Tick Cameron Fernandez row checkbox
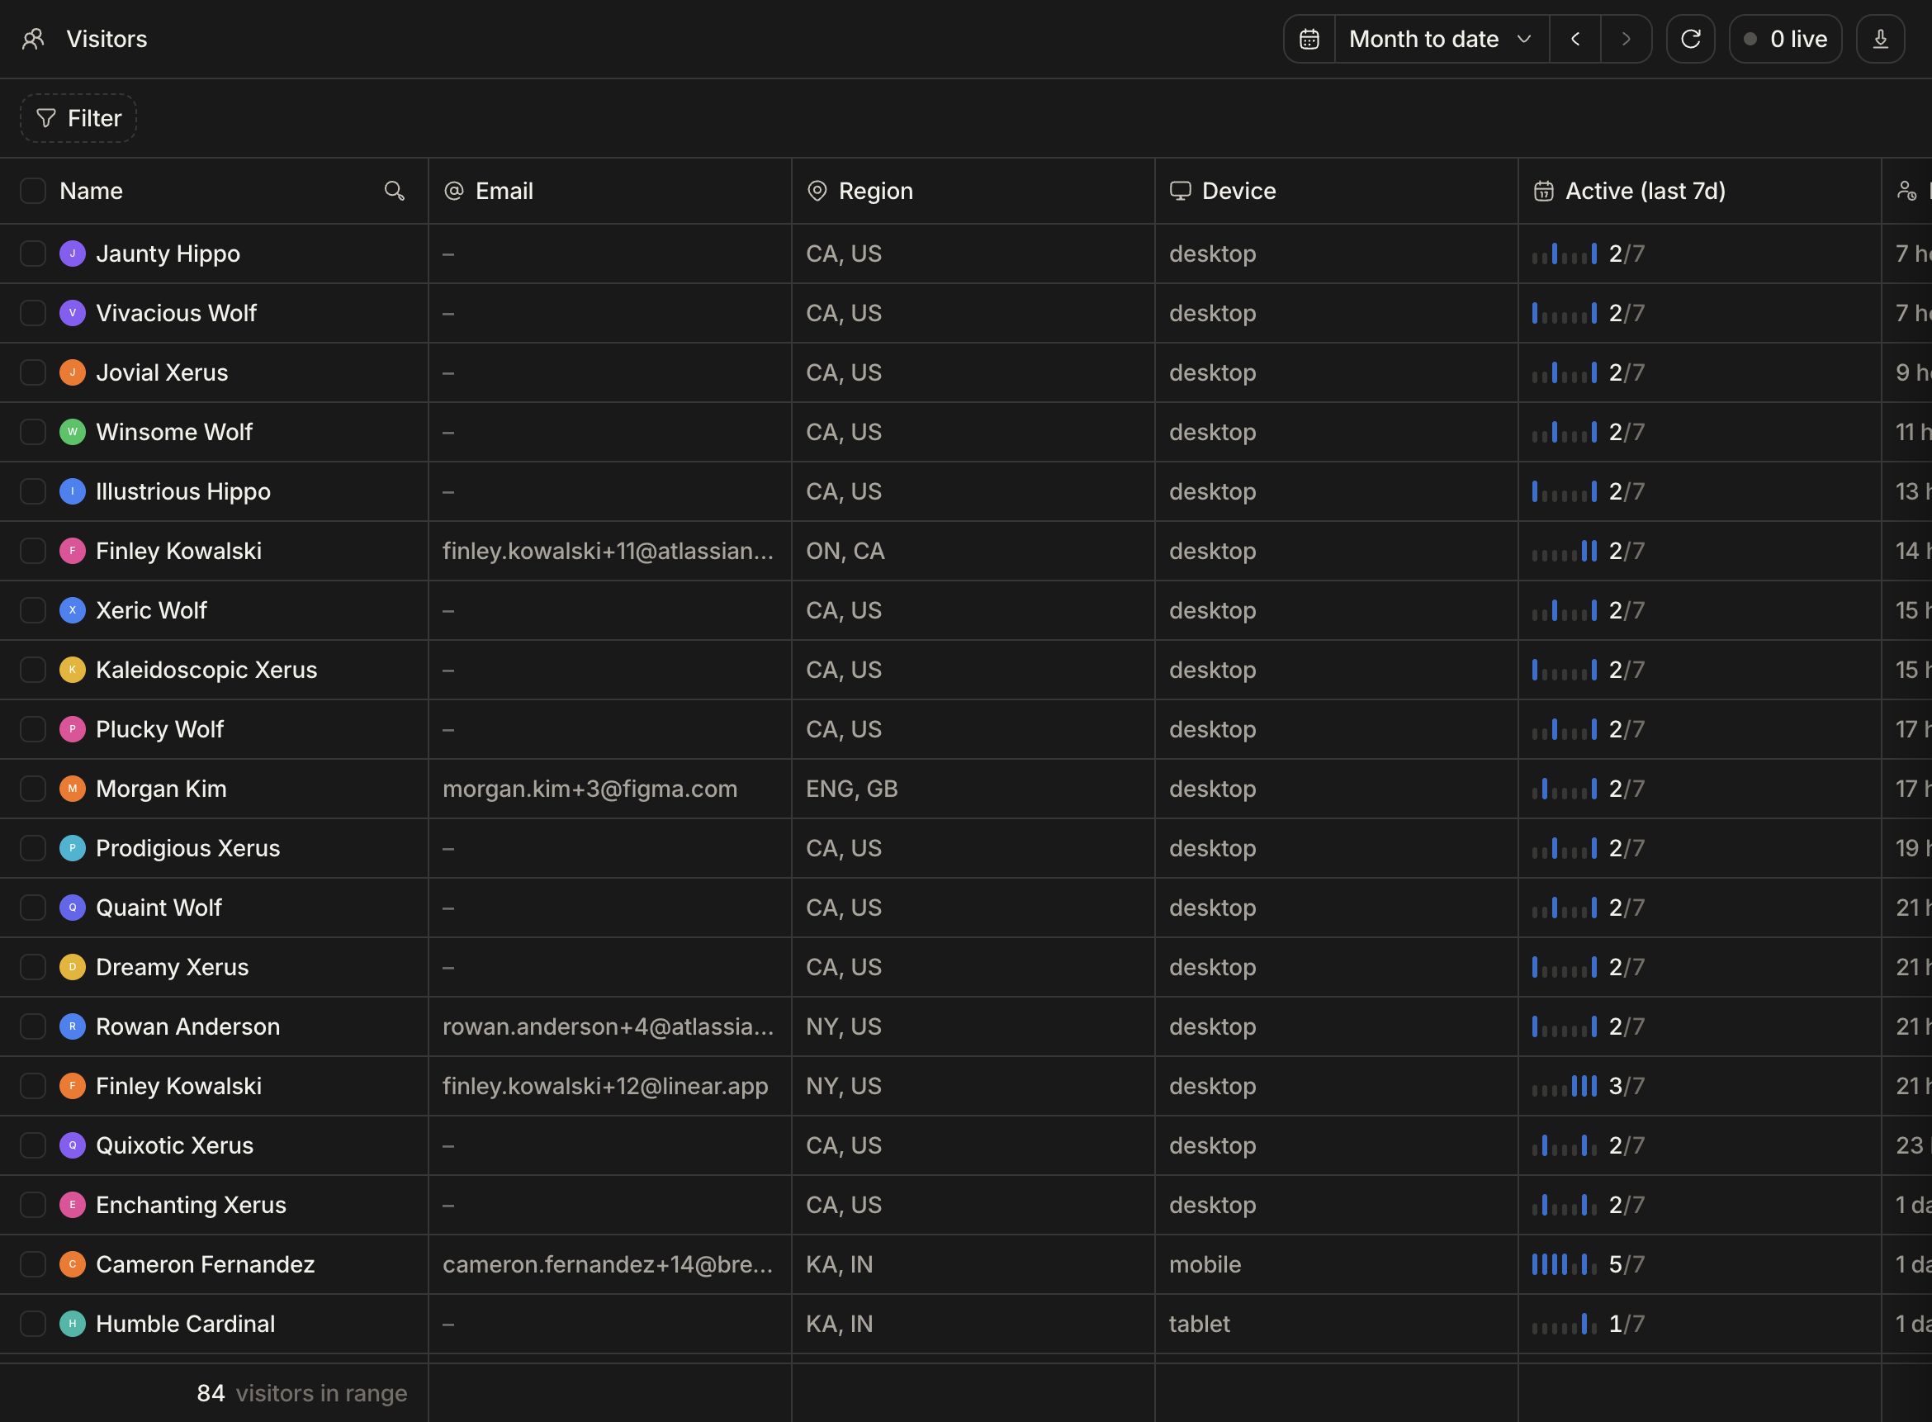The image size is (1932, 1422). [33, 1264]
